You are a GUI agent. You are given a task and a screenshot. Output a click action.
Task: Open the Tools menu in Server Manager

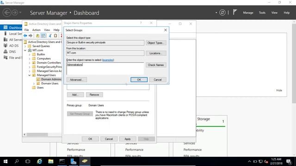point(262,12)
